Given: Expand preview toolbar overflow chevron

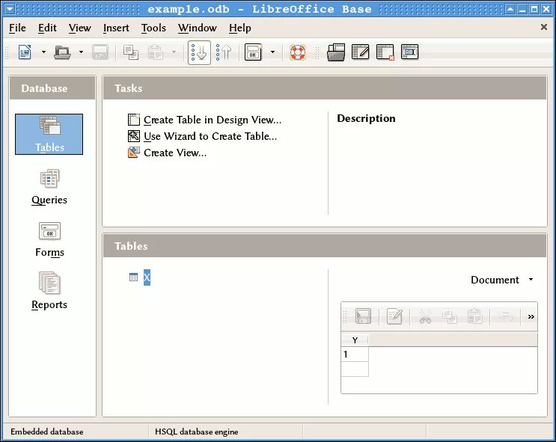Looking at the screenshot, I should click(531, 316).
